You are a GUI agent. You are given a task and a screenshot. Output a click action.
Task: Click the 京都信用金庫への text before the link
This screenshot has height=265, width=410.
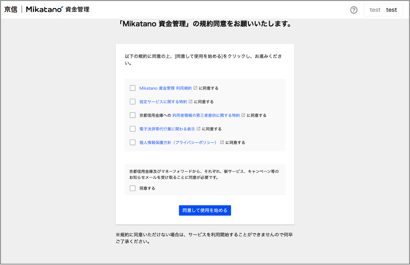pos(155,116)
